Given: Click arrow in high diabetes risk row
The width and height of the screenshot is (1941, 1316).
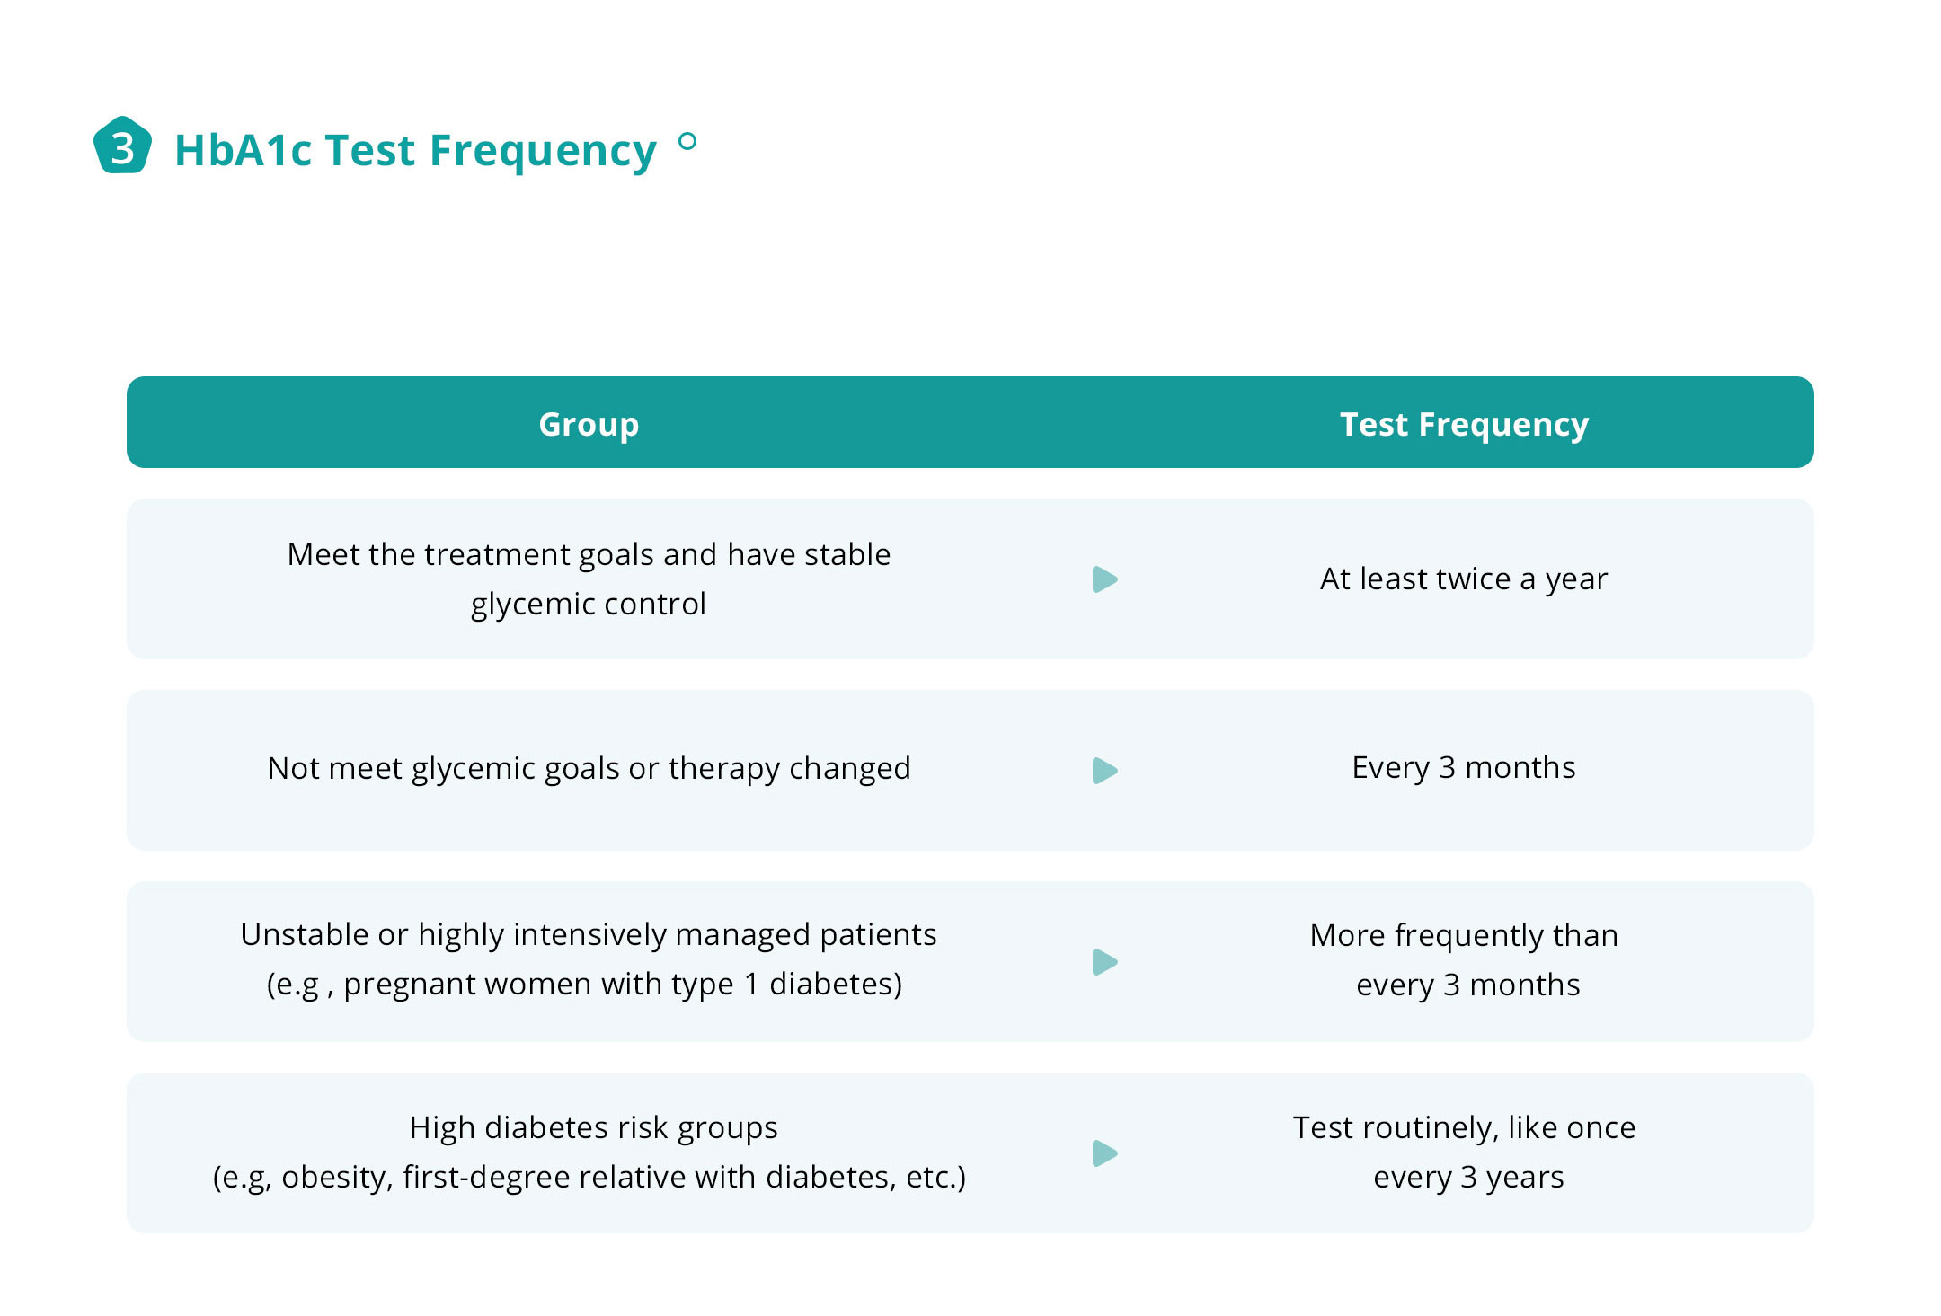Looking at the screenshot, I should pos(1104,1153).
